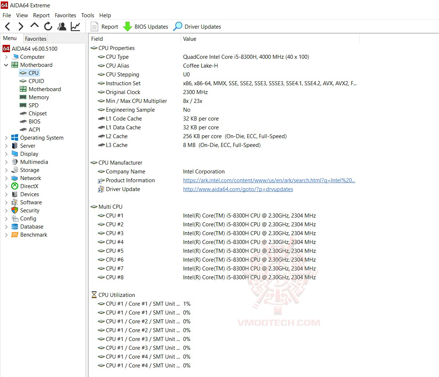Expand the Benchmark tree node
This screenshot has height=377, width=439.
(6, 235)
